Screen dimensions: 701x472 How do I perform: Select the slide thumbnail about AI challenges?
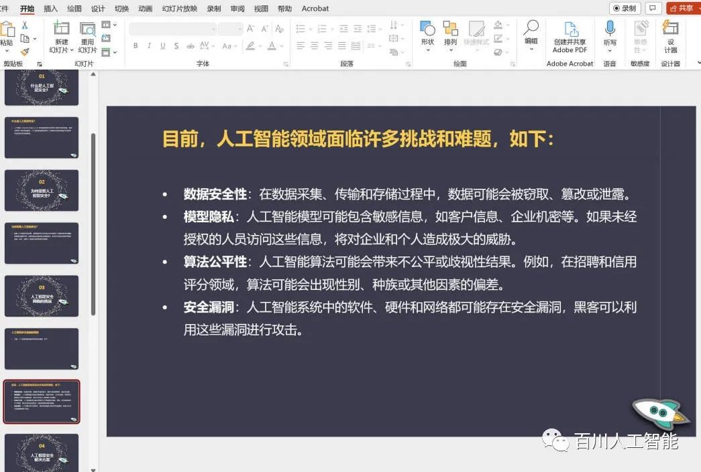coord(42,401)
